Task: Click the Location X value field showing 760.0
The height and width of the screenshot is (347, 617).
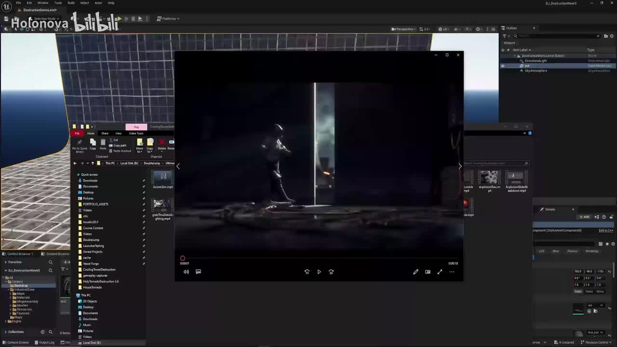Action: [x=578, y=271]
